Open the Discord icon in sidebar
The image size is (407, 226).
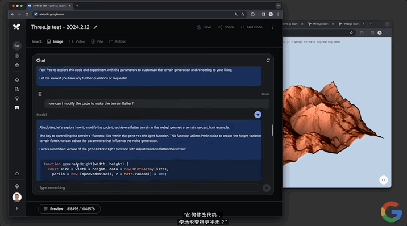click(17, 107)
